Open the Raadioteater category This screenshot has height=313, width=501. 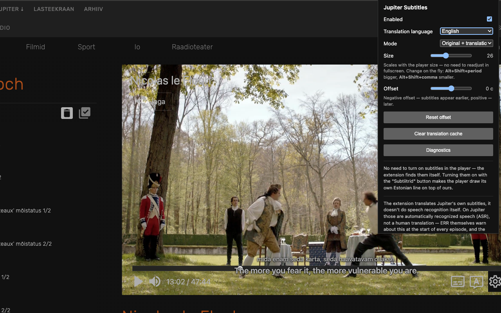point(192,47)
